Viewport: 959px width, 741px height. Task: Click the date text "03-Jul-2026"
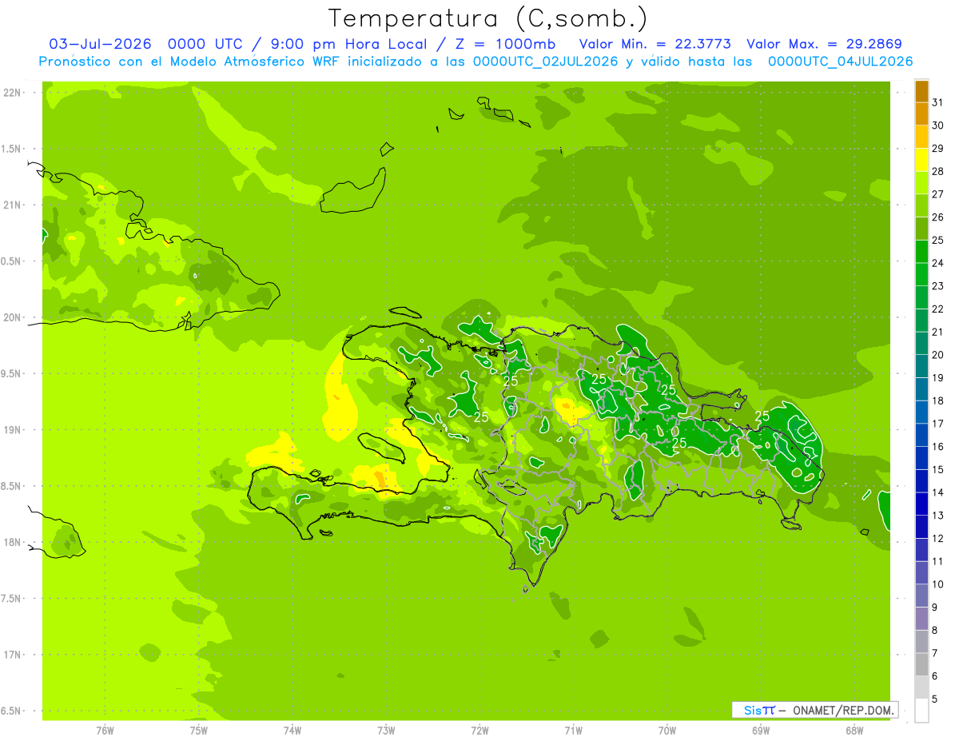(101, 44)
